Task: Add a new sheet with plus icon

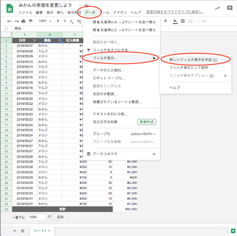Action: point(15,231)
